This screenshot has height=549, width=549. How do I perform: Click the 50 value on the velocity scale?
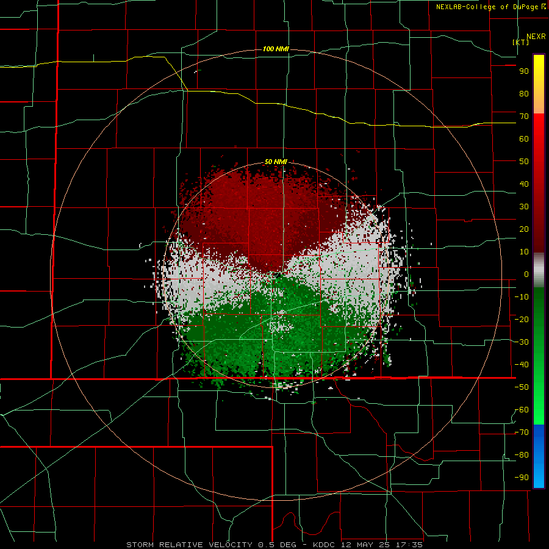pos(524,162)
